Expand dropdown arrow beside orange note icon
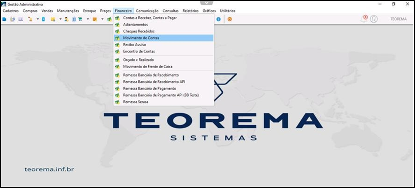Image resolution: width=415 pixels, height=188 pixels. 102,19
